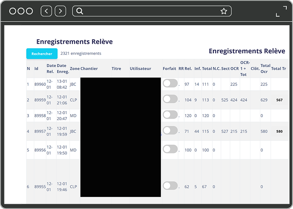This screenshot has height=209, width=293.
Task: Click the Titre column header
Action: tap(116, 69)
